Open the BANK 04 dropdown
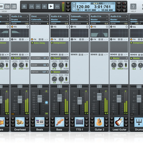Image resolution: width=143 pixels, height=143 pixels. [x=40, y=65]
